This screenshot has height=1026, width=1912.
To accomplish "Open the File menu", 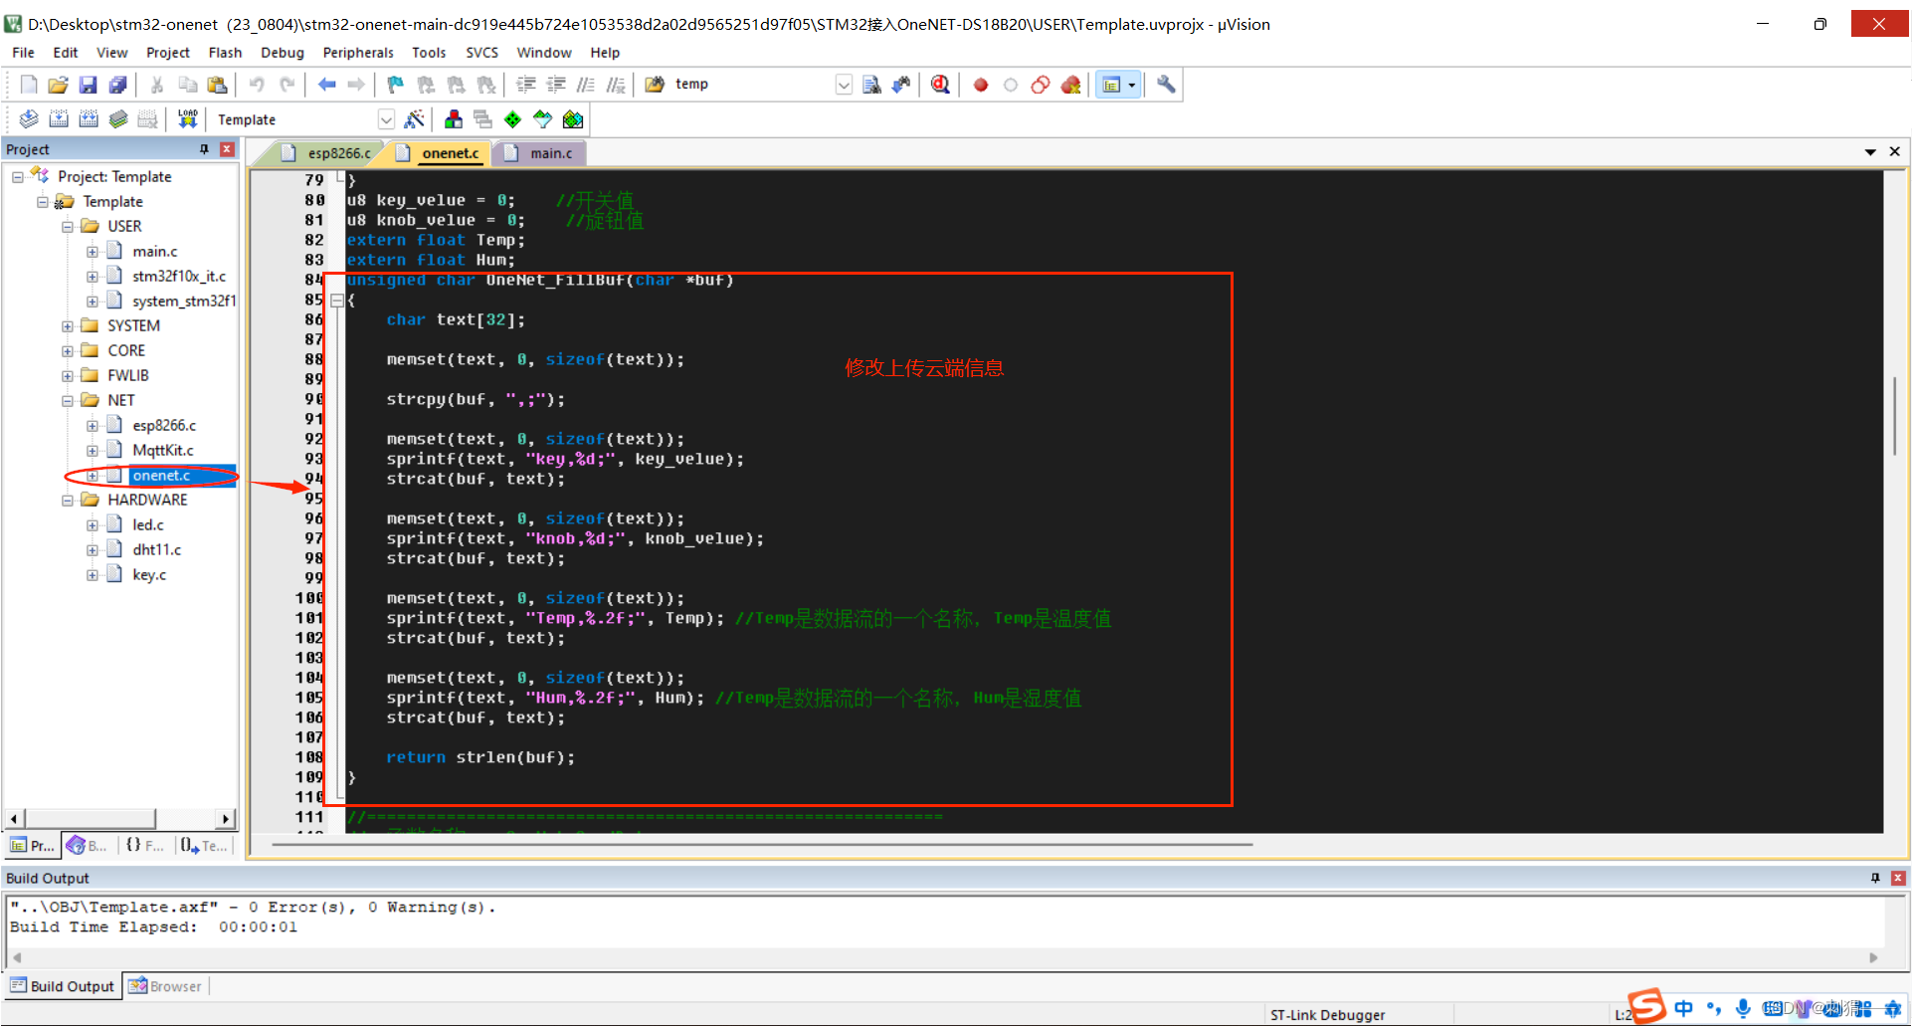I will pos(23,53).
